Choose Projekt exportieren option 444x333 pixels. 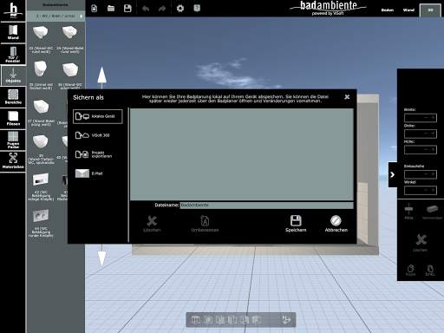(98, 154)
